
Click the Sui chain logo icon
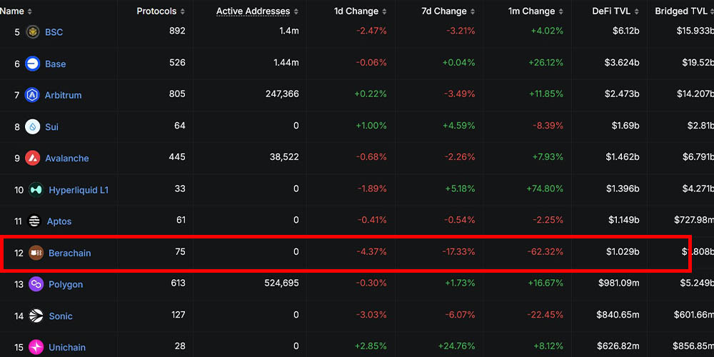pos(33,126)
